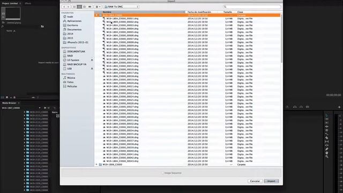Screen dimensions: 343x193
Task: Select file M19-1804_C0000_00010.dng
Action: tap(122, 49)
